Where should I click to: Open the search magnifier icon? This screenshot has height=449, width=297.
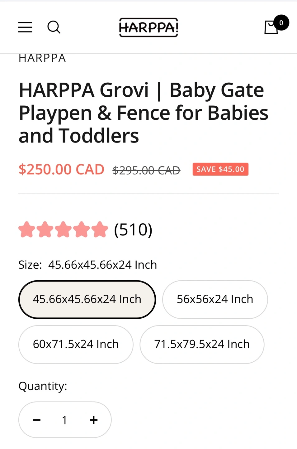point(54,27)
